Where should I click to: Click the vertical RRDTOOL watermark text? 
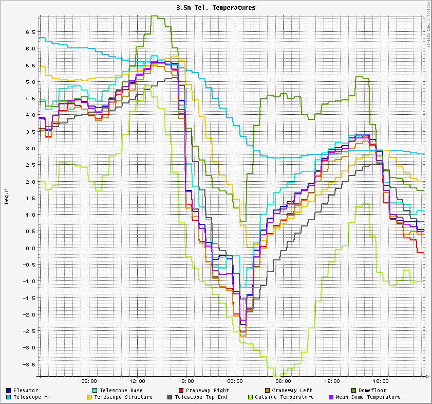tap(428, 25)
